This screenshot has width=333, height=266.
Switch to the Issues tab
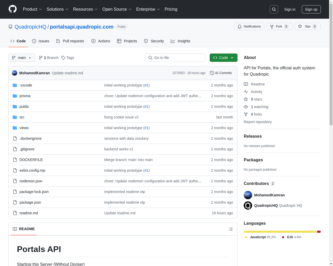[41, 41]
